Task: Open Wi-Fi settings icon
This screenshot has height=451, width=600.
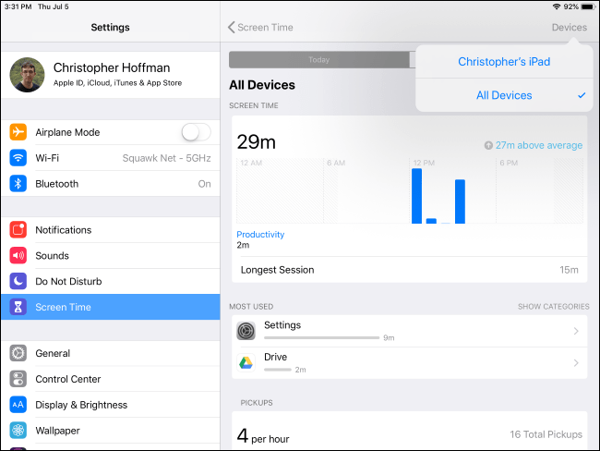Action: point(18,158)
